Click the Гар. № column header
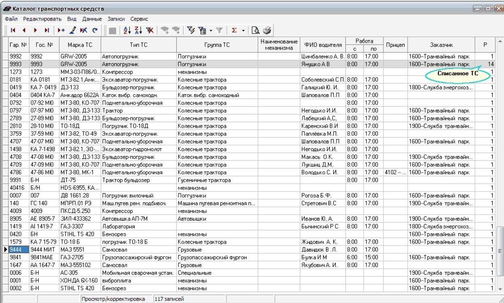The image size is (504, 303). 18,45
